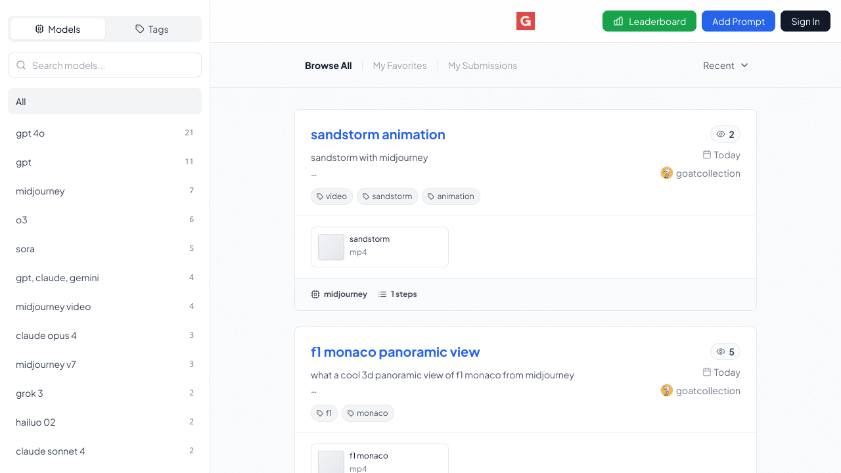This screenshot has width=841, height=473.
Task: Select the All models filter
Action: click(x=104, y=101)
